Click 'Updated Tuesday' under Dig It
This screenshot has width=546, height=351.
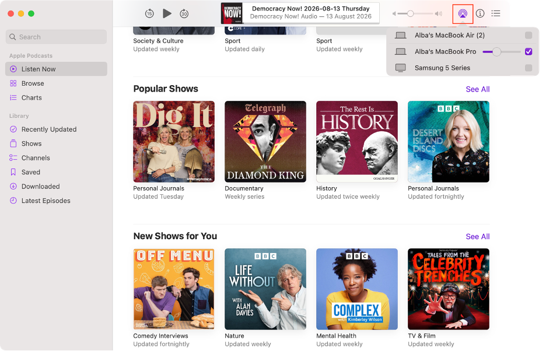click(x=159, y=196)
